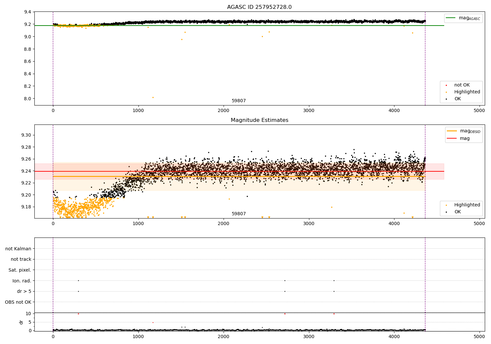Click the first dot on the 'Ion. rad.' row
This screenshot has height=344, width=491.
click(78, 280)
